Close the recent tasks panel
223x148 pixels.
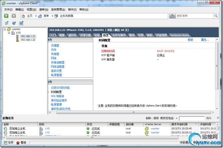218,118
